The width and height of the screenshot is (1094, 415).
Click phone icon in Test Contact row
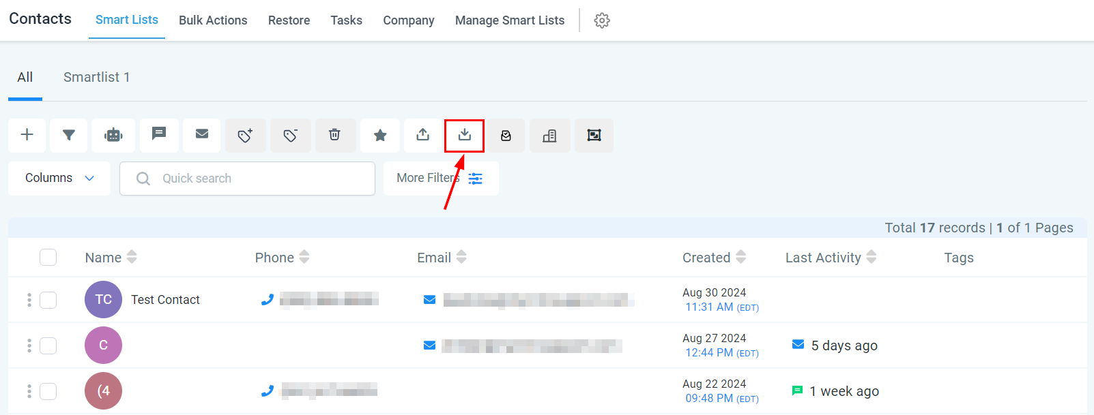[x=268, y=299]
